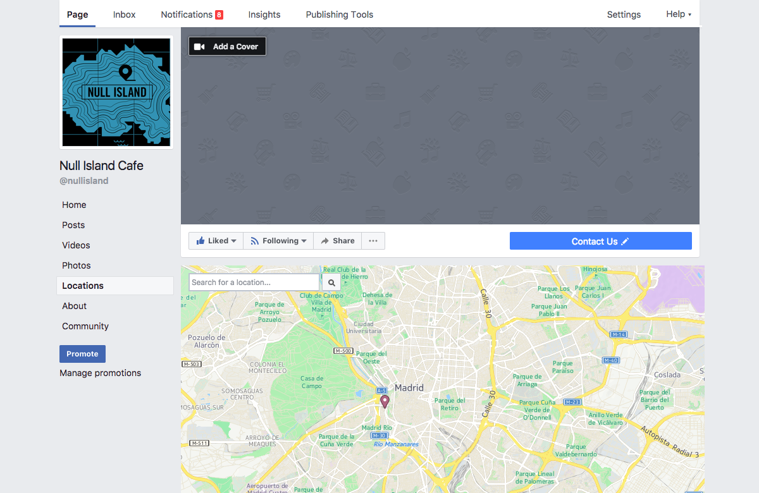Click the Parque de Valdebernardo label
759x493 pixels.
coord(576,451)
